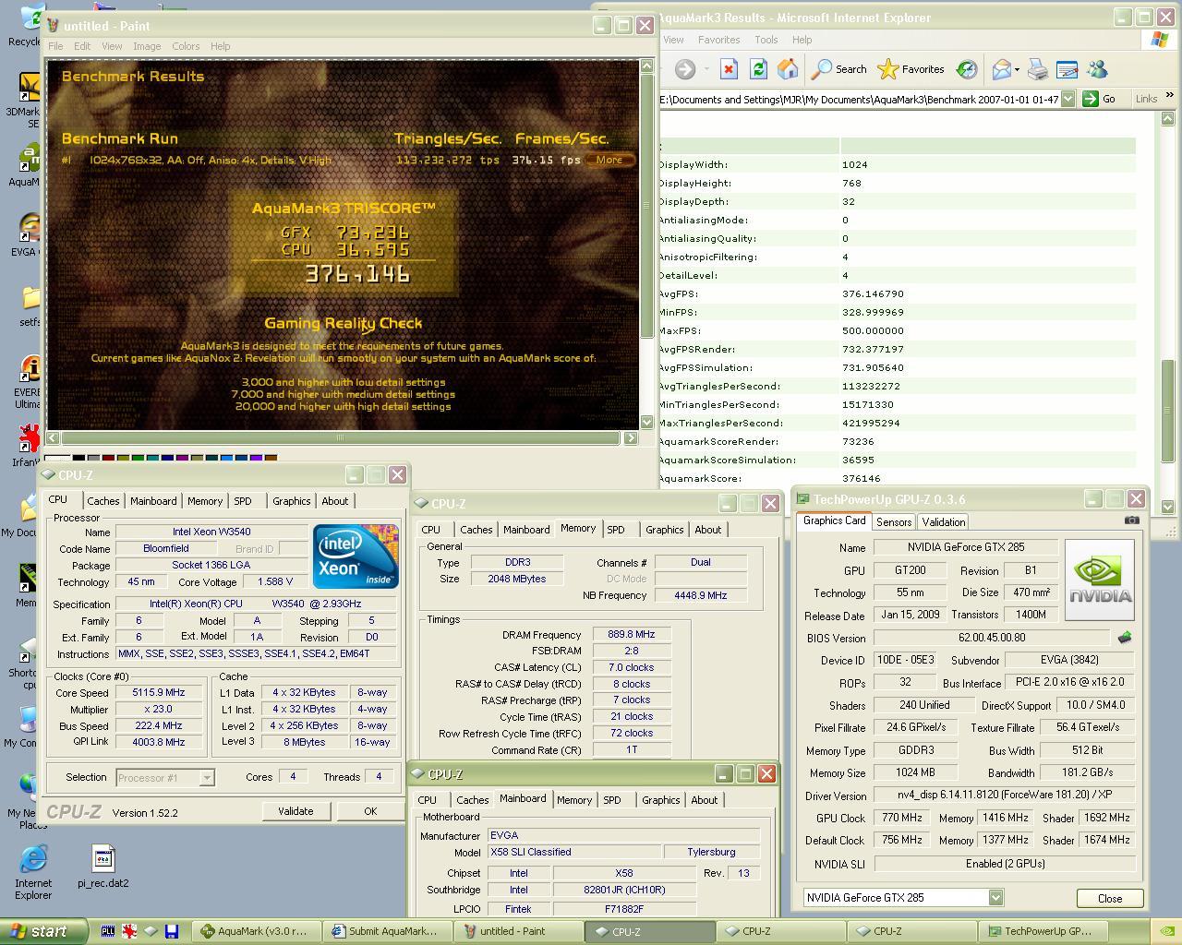The image size is (1182, 945).
Task: Open SPD tab in CPU-Z Memory window
Action: [x=616, y=530]
